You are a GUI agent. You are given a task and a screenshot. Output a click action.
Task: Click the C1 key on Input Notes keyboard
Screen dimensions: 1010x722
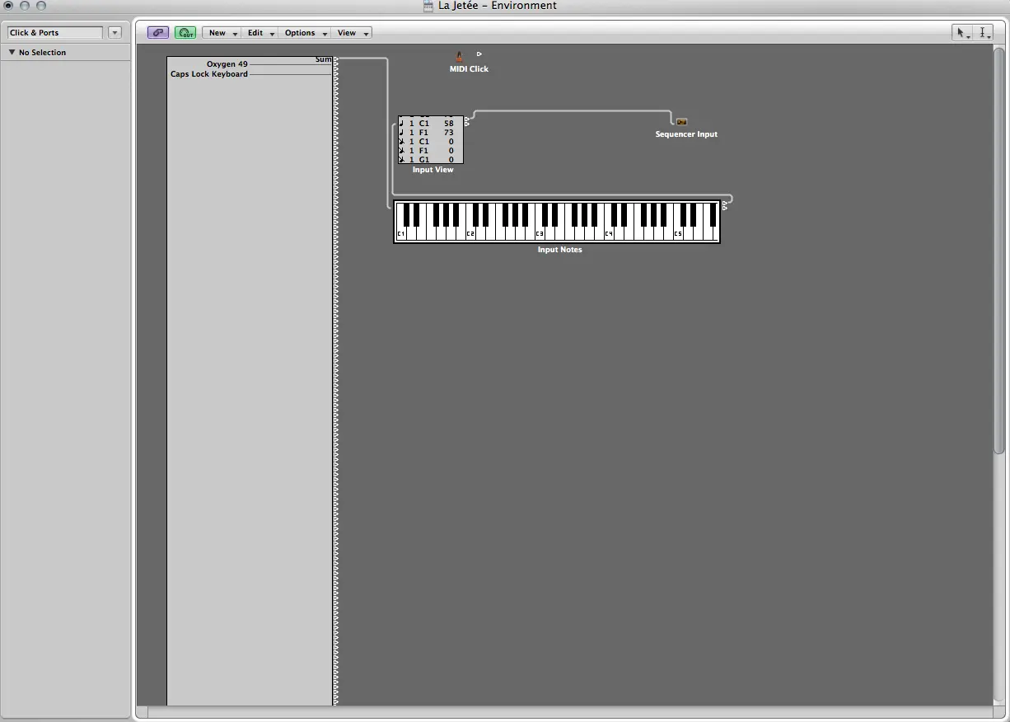coord(401,233)
